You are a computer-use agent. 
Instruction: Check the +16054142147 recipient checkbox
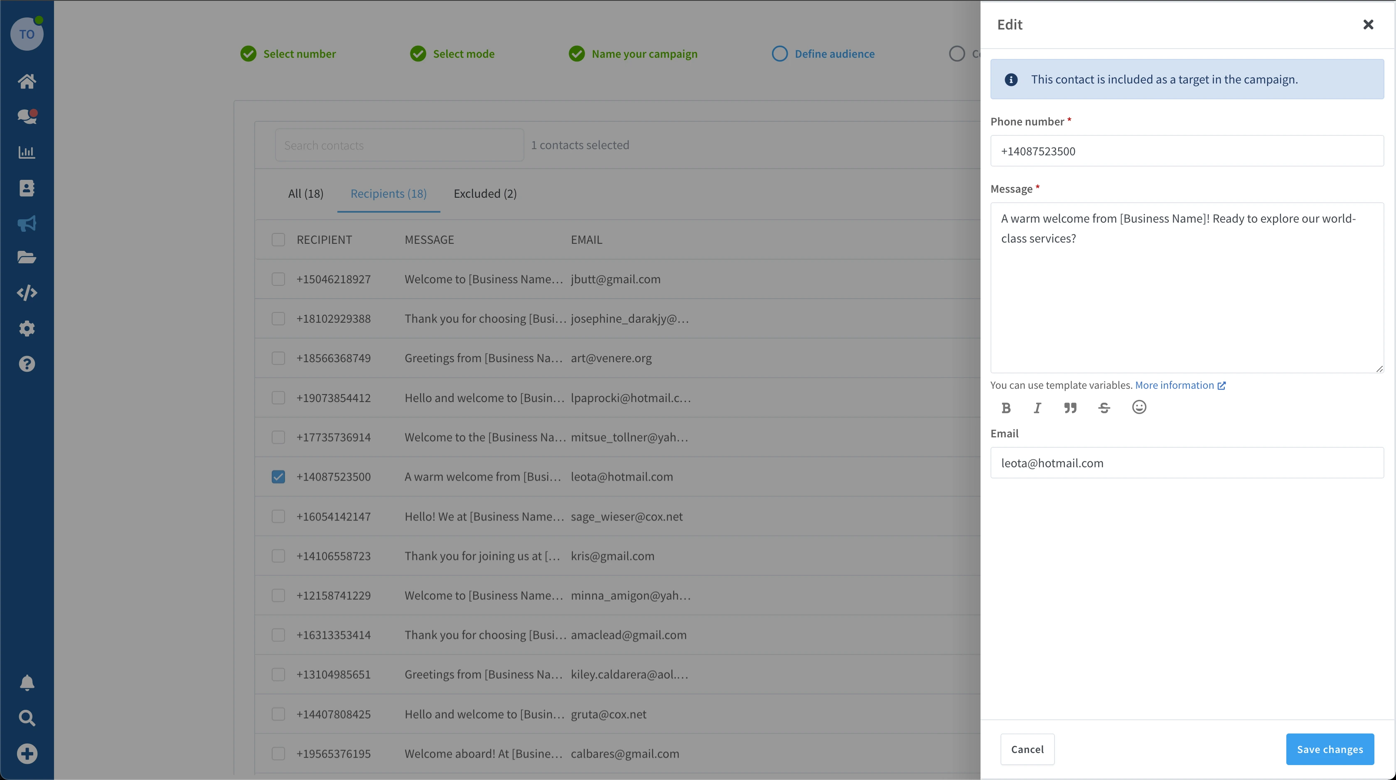point(278,516)
